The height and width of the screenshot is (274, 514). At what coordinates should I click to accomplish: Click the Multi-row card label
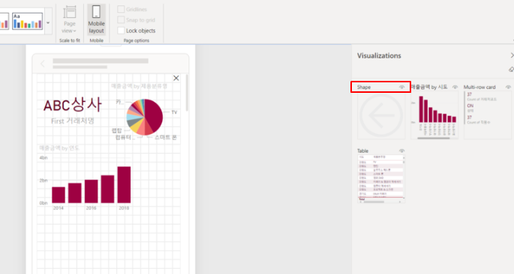tap(479, 87)
